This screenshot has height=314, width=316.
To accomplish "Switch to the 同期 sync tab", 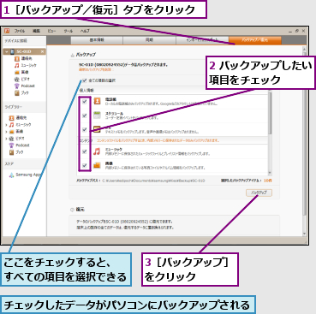I will 149,40.
